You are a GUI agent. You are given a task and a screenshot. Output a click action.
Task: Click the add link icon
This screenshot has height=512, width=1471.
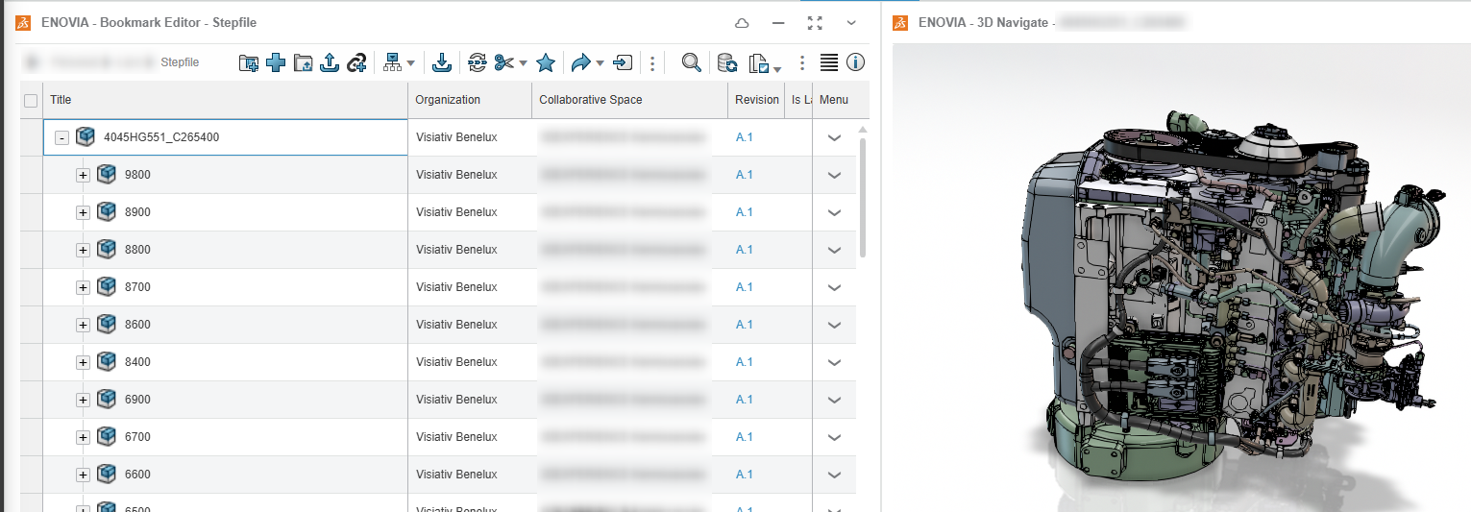tap(356, 63)
